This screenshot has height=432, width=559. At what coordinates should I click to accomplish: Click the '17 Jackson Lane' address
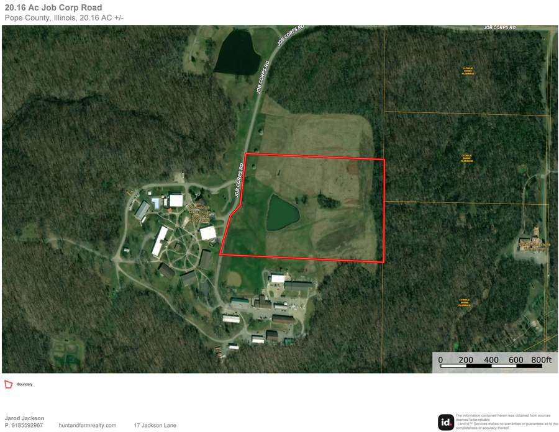coord(155,425)
